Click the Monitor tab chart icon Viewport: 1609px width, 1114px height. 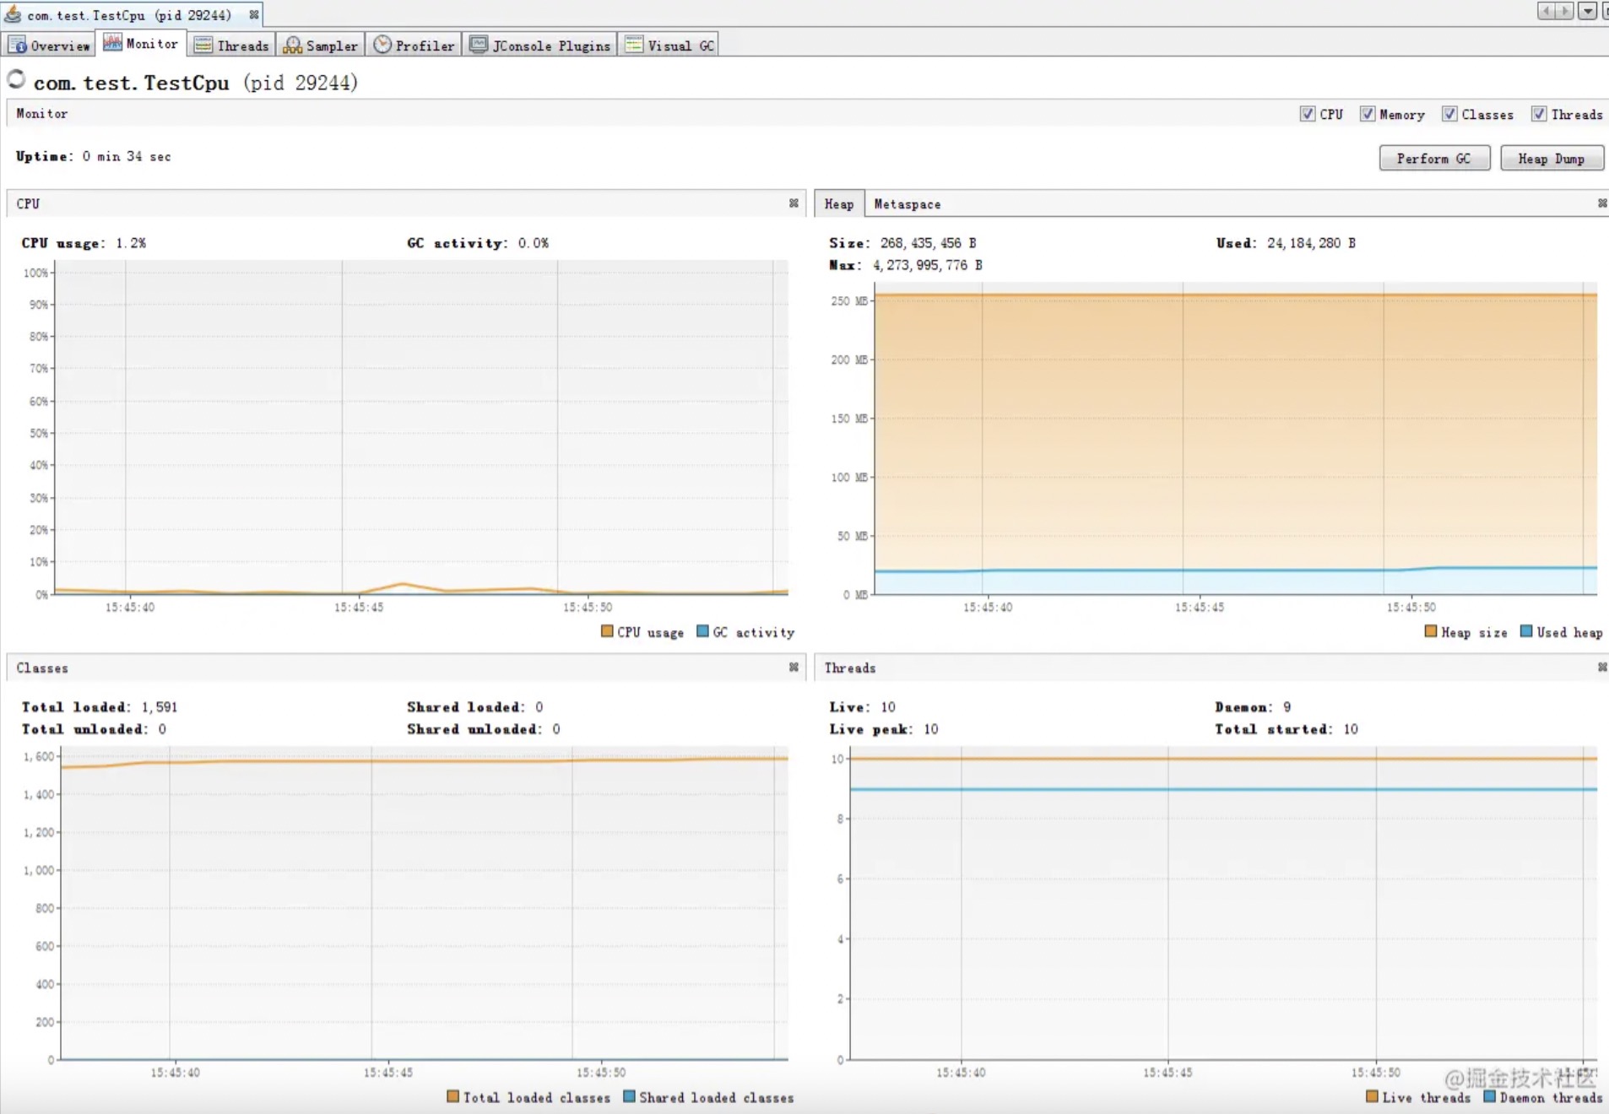point(112,43)
